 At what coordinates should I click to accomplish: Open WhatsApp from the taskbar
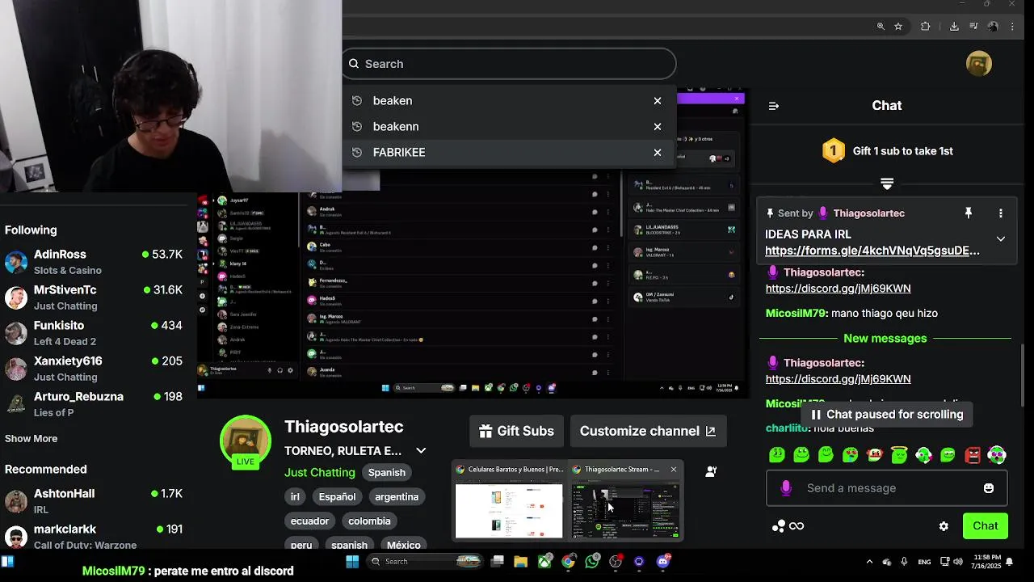pos(592,562)
